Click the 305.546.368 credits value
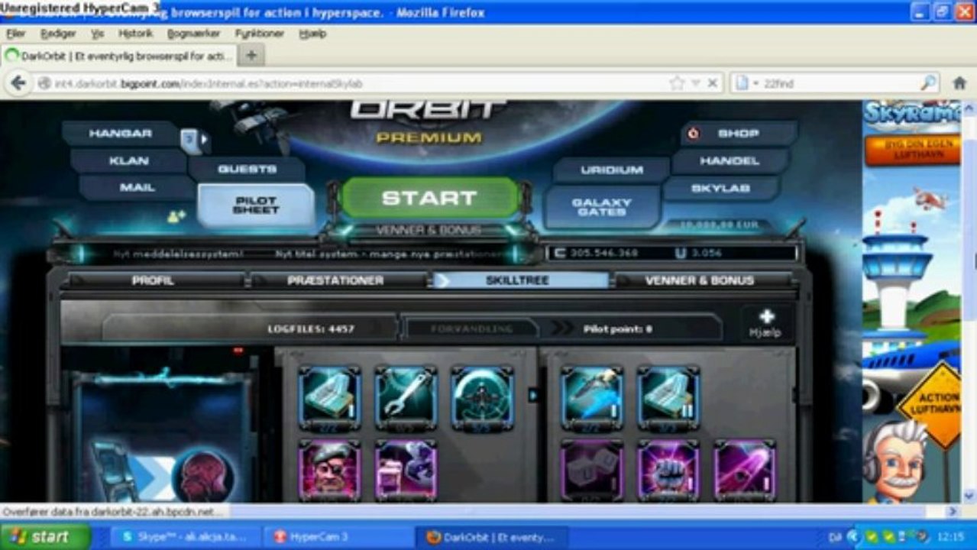The width and height of the screenshot is (977, 550). click(x=604, y=253)
